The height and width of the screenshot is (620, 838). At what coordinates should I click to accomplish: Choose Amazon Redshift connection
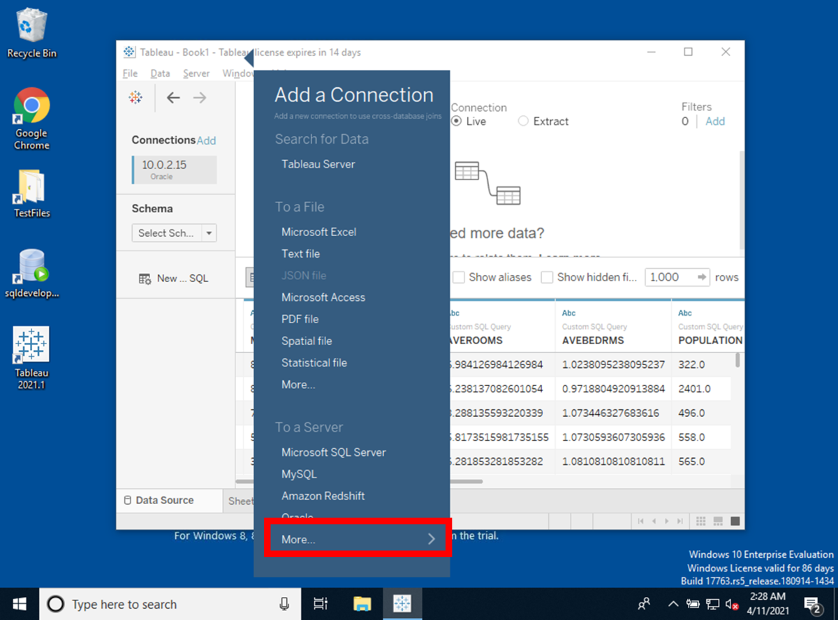(x=323, y=496)
